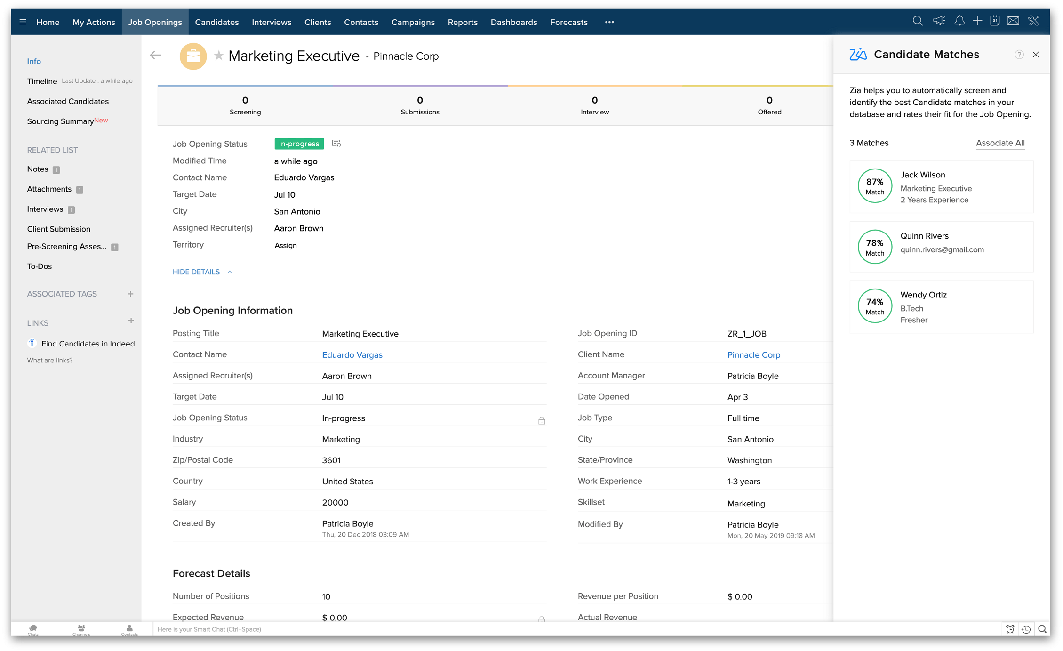Viewport: 1063px width, 651px height.
Task: Click the Indeed info icon
Action: click(x=32, y=343)
